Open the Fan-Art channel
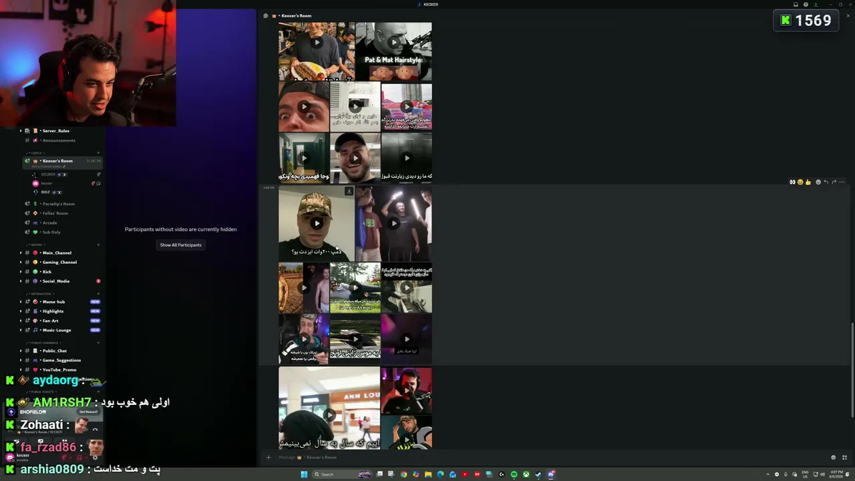Screen dimensions: 855x481 pyautogui.click(x=50, y=321)
